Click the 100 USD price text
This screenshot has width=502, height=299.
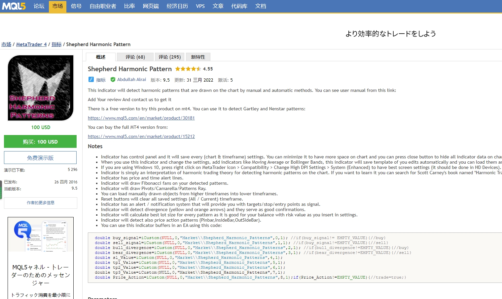point(41,127)
